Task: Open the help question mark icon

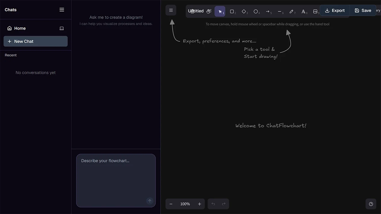Action: 371,204
